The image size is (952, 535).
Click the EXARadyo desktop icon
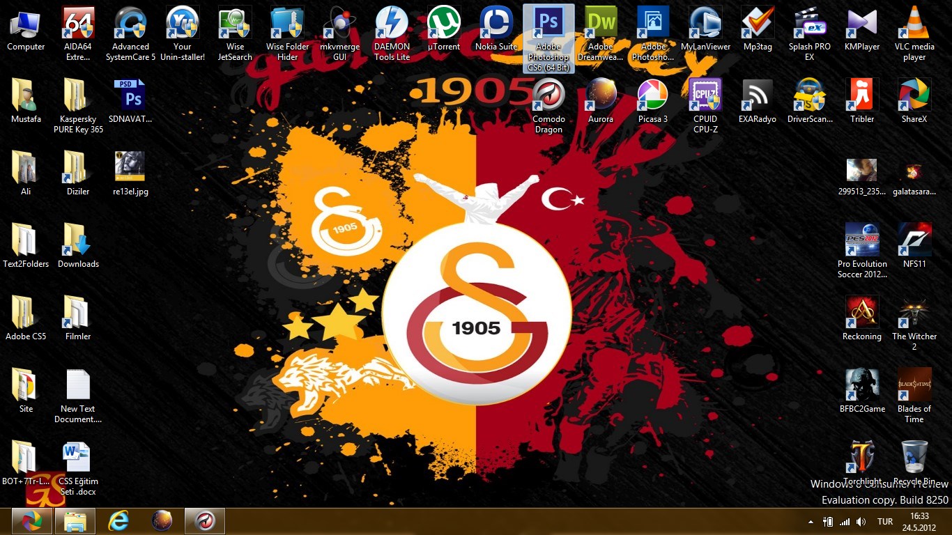pyautogui.click(x=758, y=102)
